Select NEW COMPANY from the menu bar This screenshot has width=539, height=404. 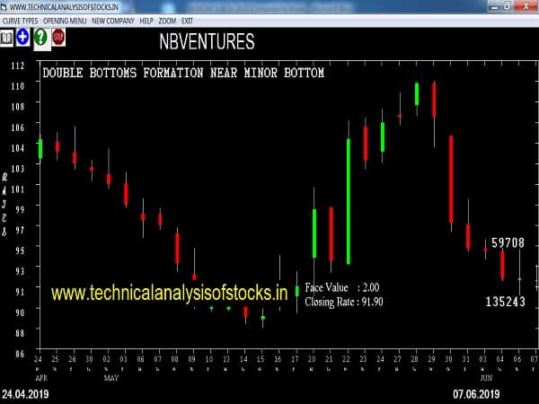pyautogui.click(x=112, y=20)
